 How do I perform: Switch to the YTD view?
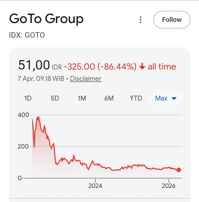point(136,98)
